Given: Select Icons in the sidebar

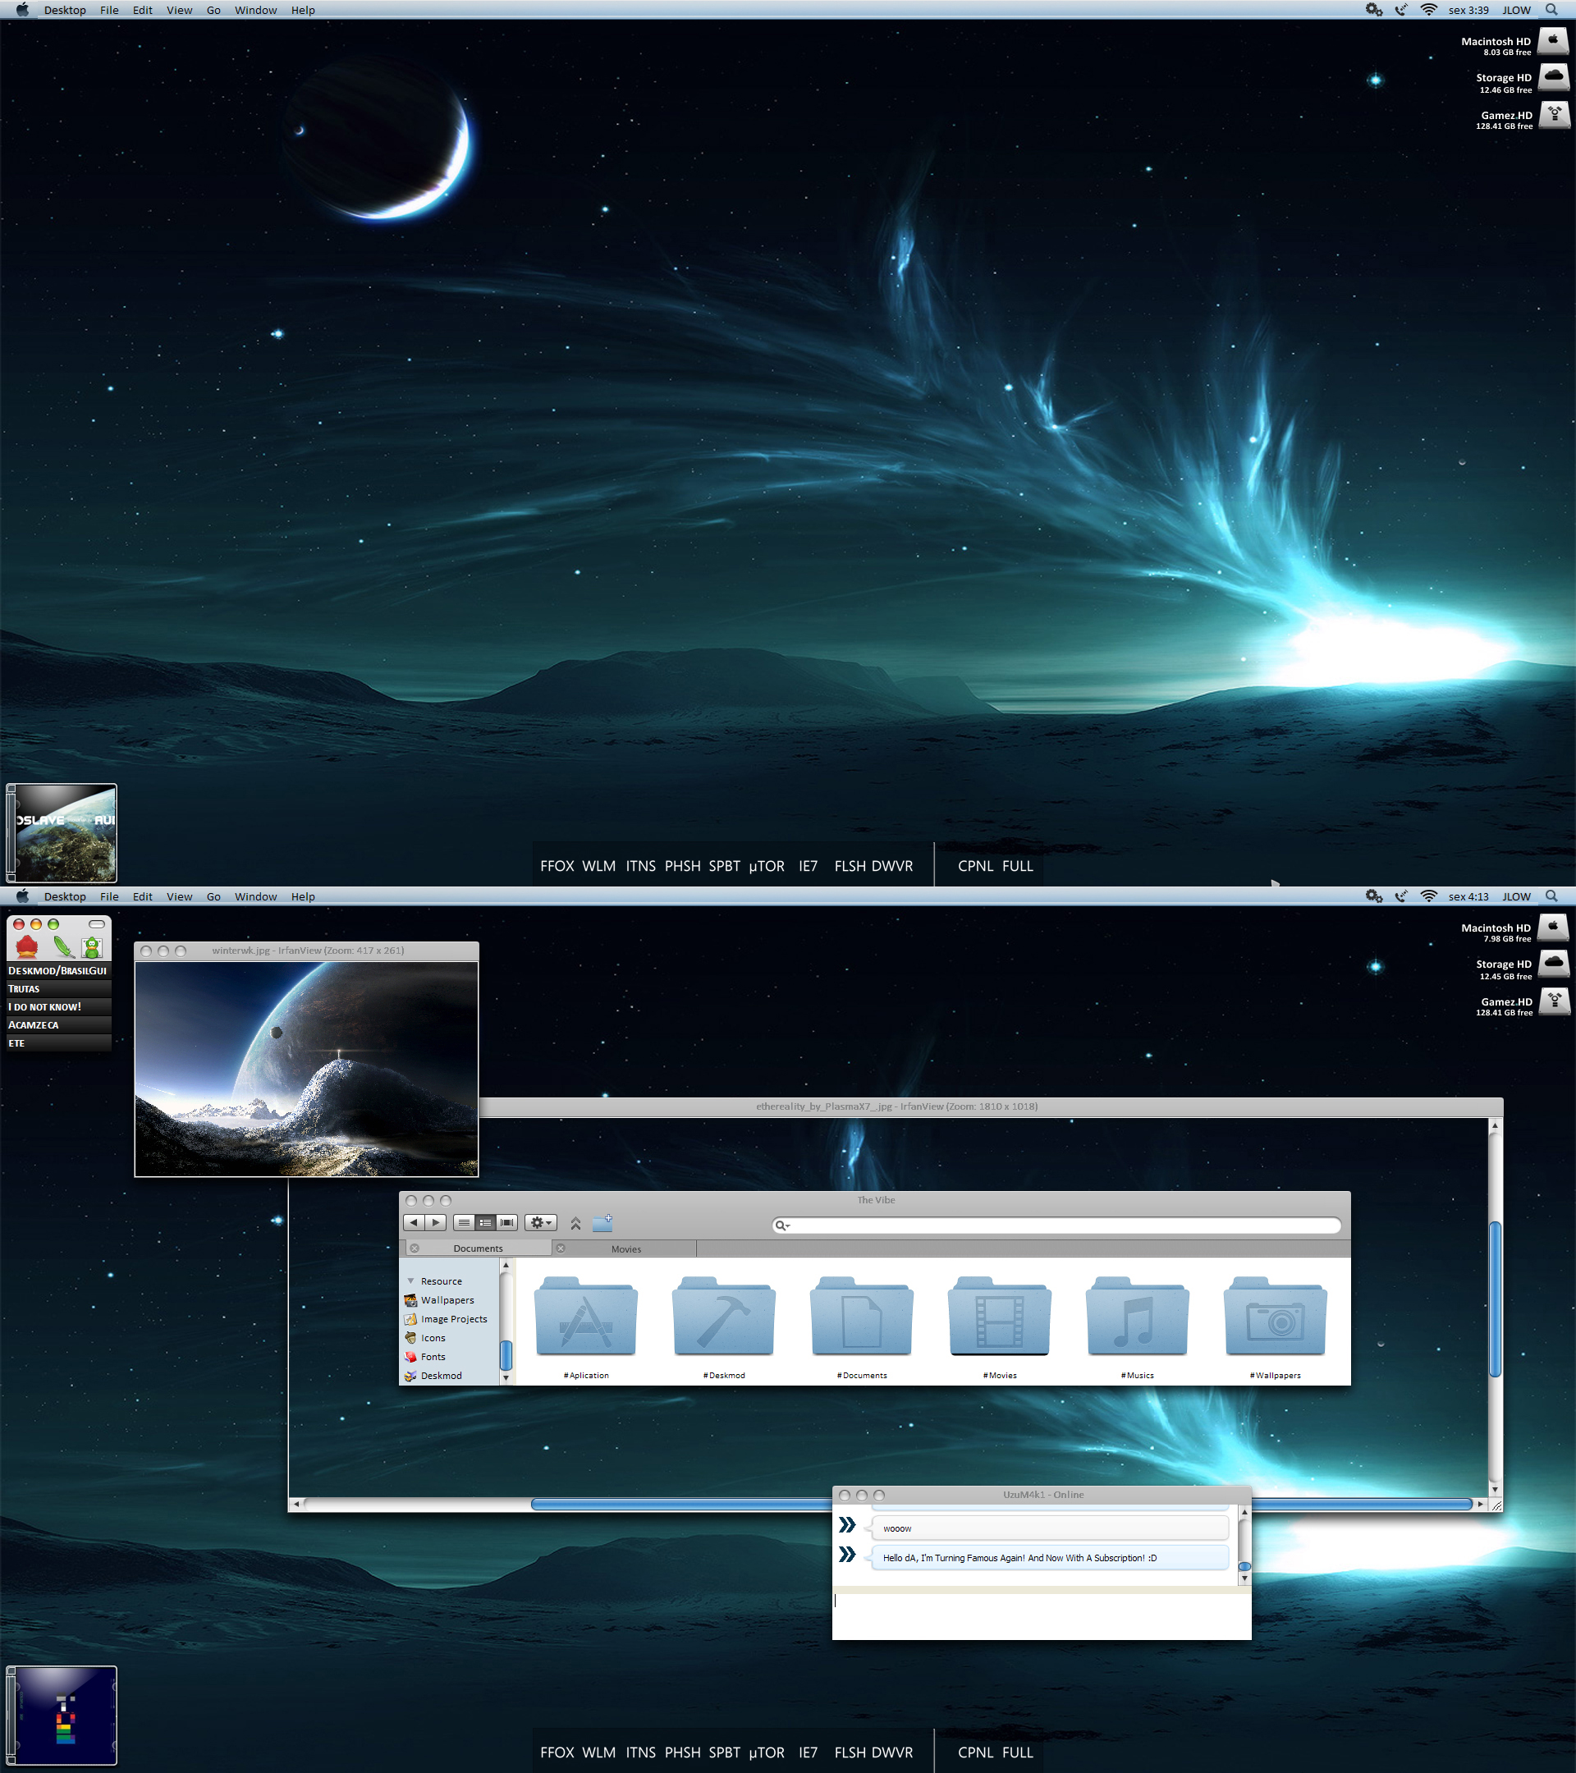Looking at the screenshot, I should 425,1338.
